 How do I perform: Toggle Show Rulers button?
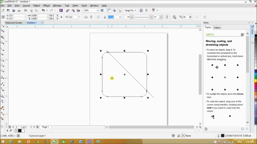point(109,10)
